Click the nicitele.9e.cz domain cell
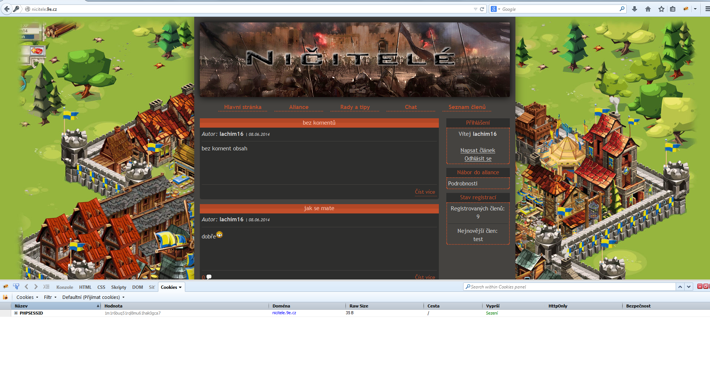The image size is (710, 378). pos(284,313)
